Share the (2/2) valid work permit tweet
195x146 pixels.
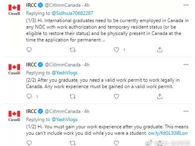160,96
